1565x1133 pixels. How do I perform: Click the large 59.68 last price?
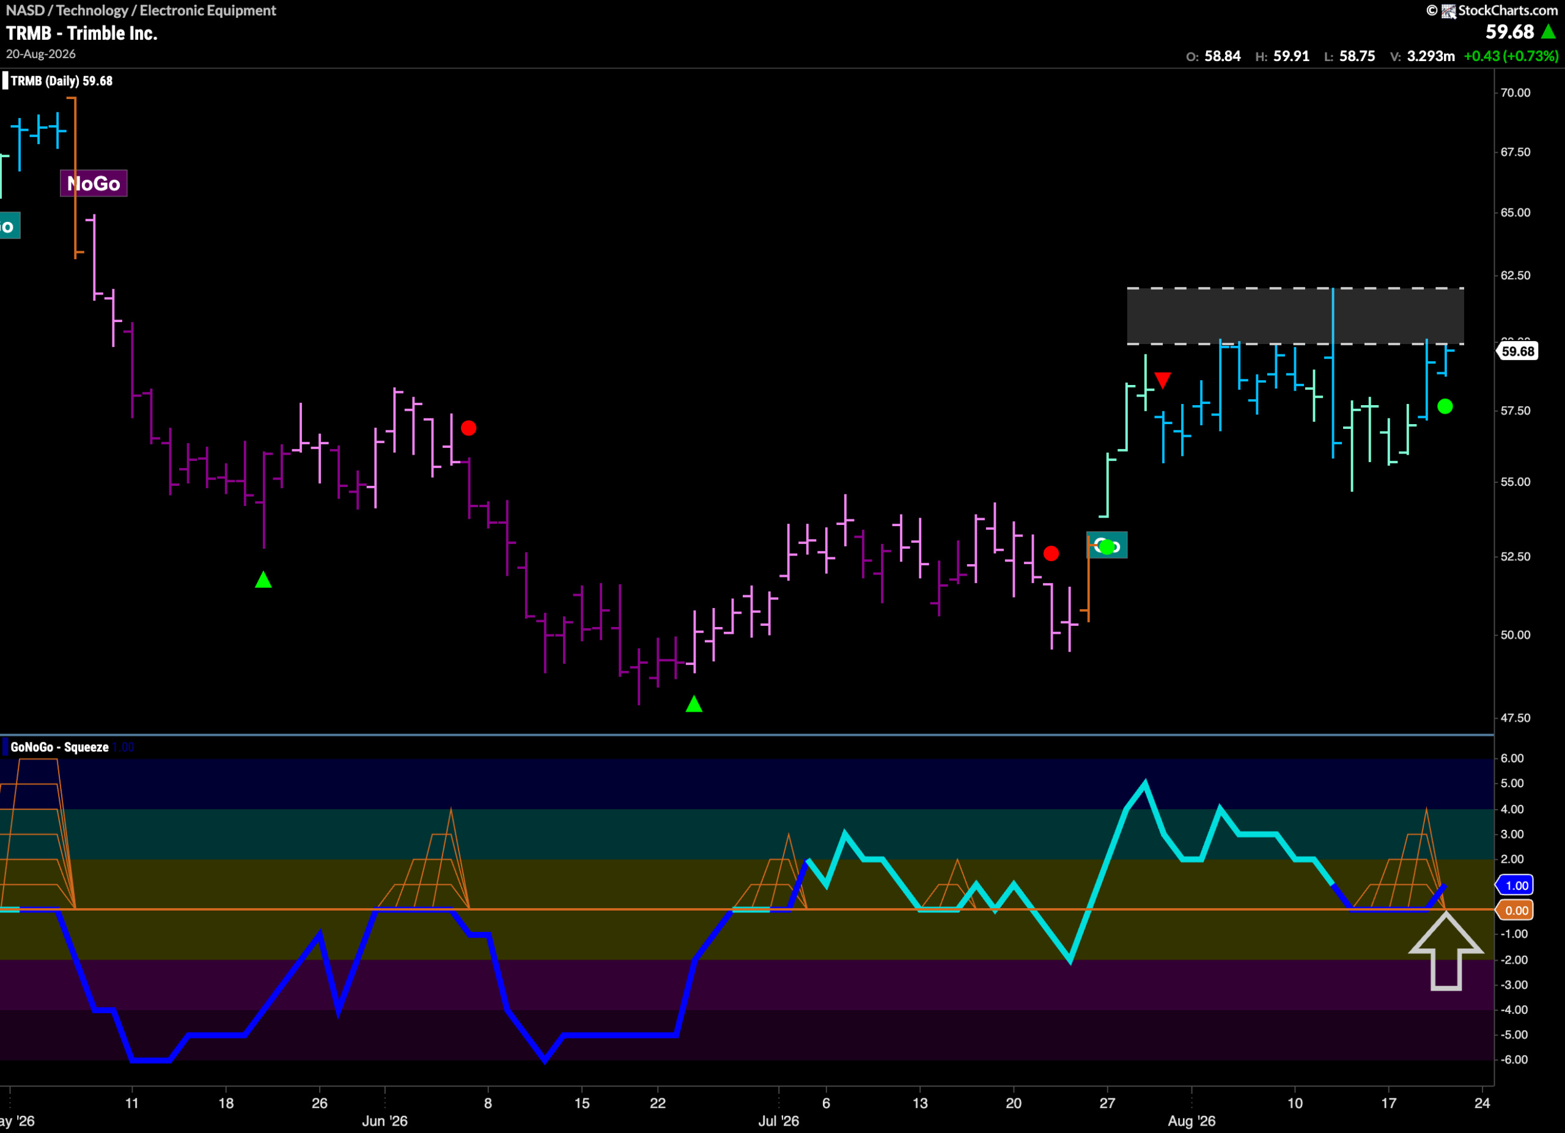point(1509,32)
